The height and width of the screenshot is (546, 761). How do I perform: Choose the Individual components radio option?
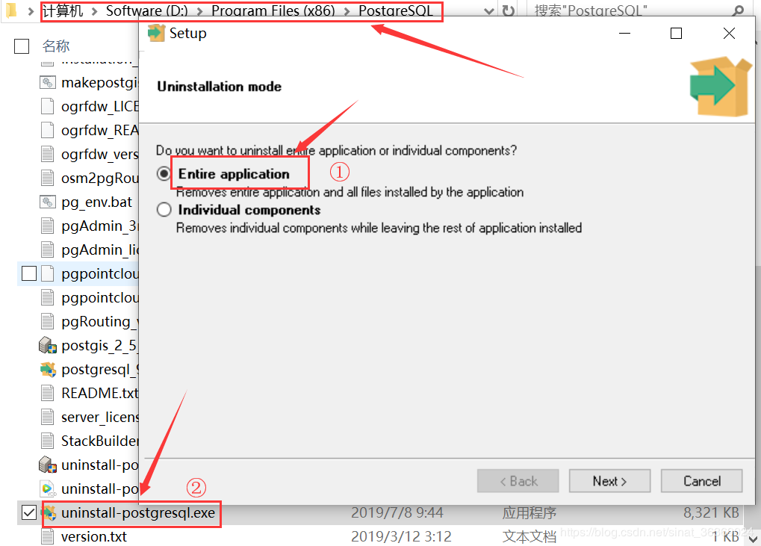164,210
